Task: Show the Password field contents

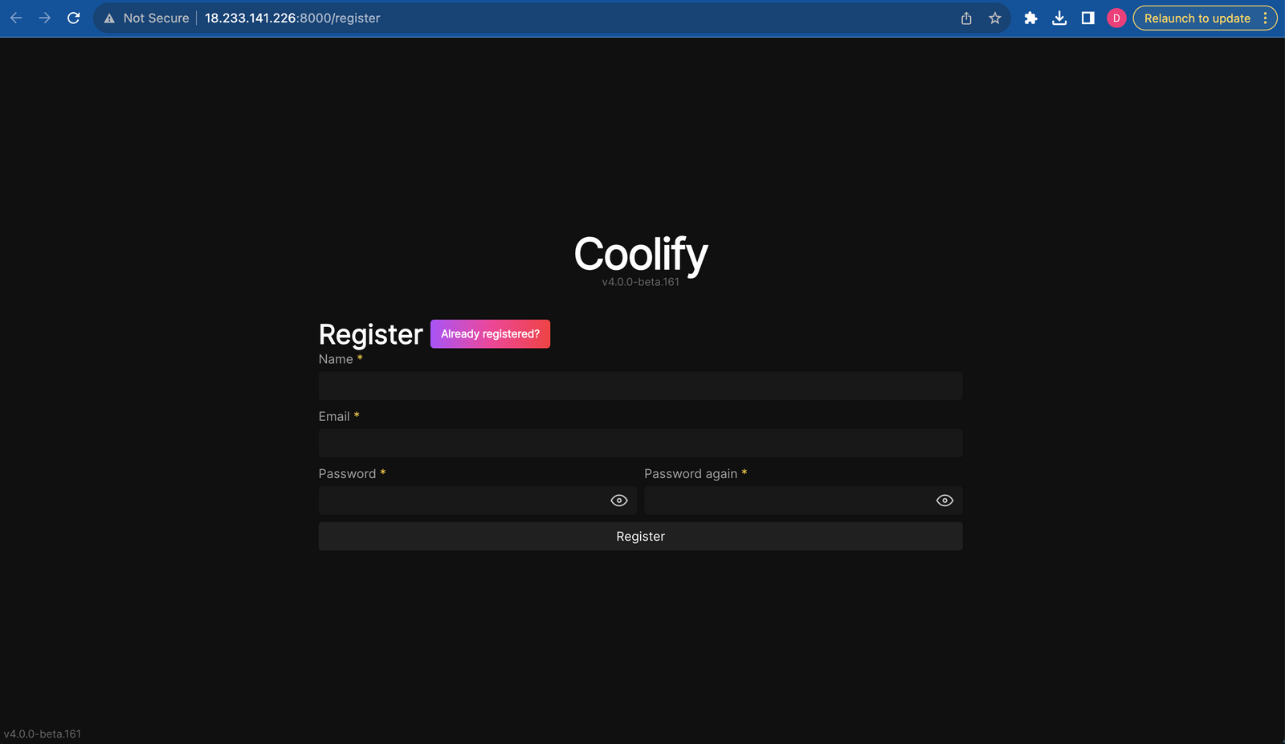Action: [618, 501]
